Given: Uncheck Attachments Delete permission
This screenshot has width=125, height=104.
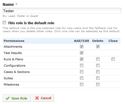Looking at the screenshot, I should pyautogui.click(x=98, y=47).
